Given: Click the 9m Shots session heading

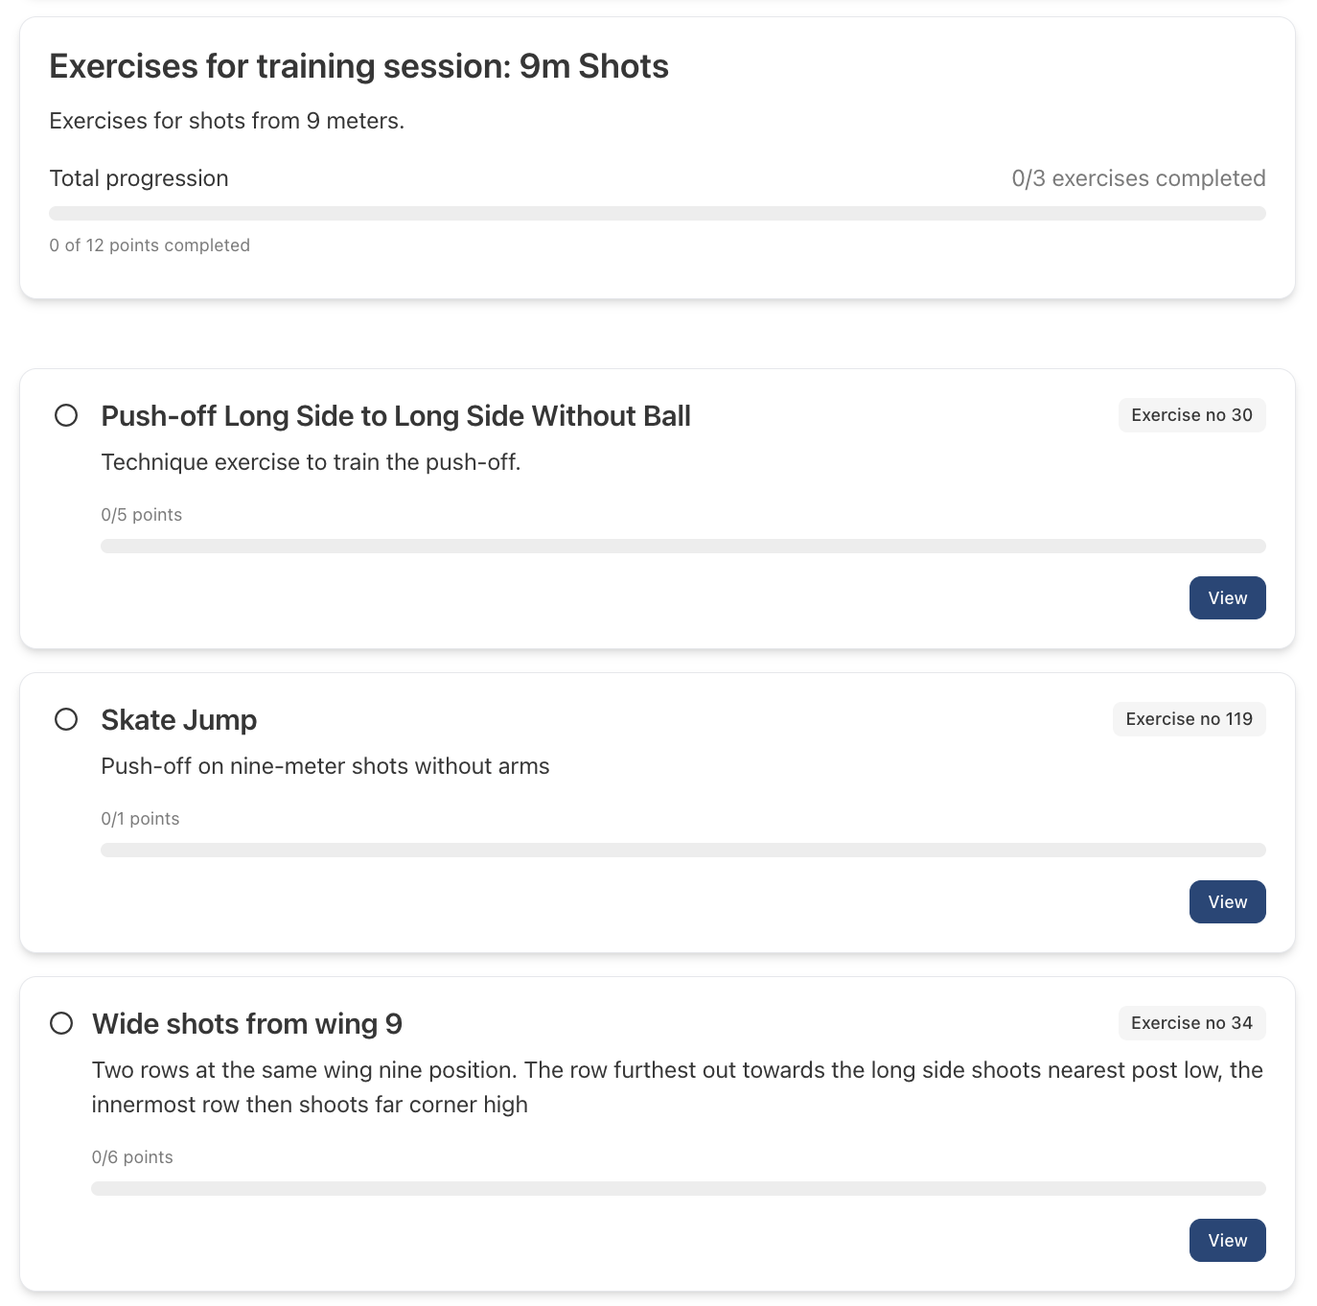Looking at the screenshot, I should [358, 65].
